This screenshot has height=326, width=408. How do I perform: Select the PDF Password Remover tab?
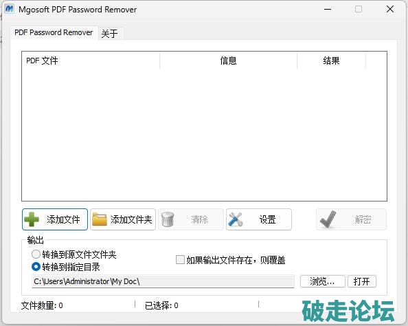pyautogui.click(x=54, y=32)
